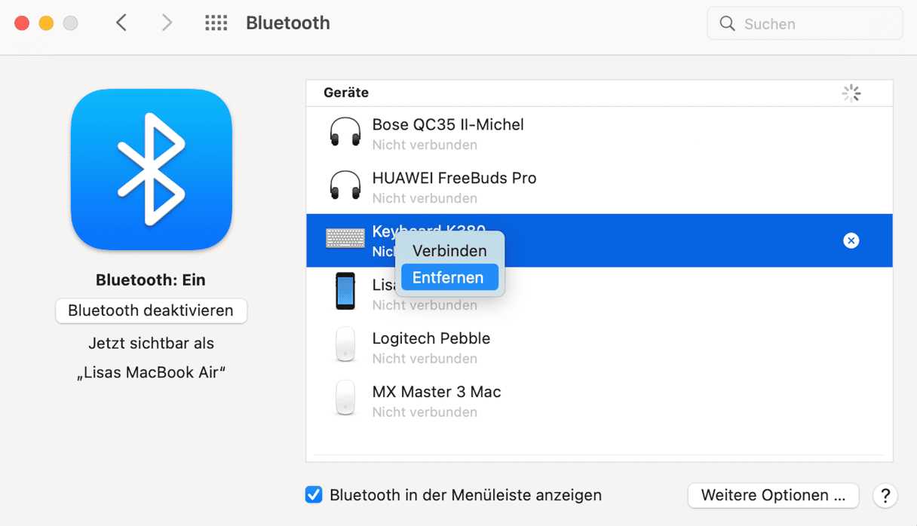Click the MX Master 3 Mac mouse icon
Image resolution: width=917 pixels, height=526 pixels.
[345, 399]
